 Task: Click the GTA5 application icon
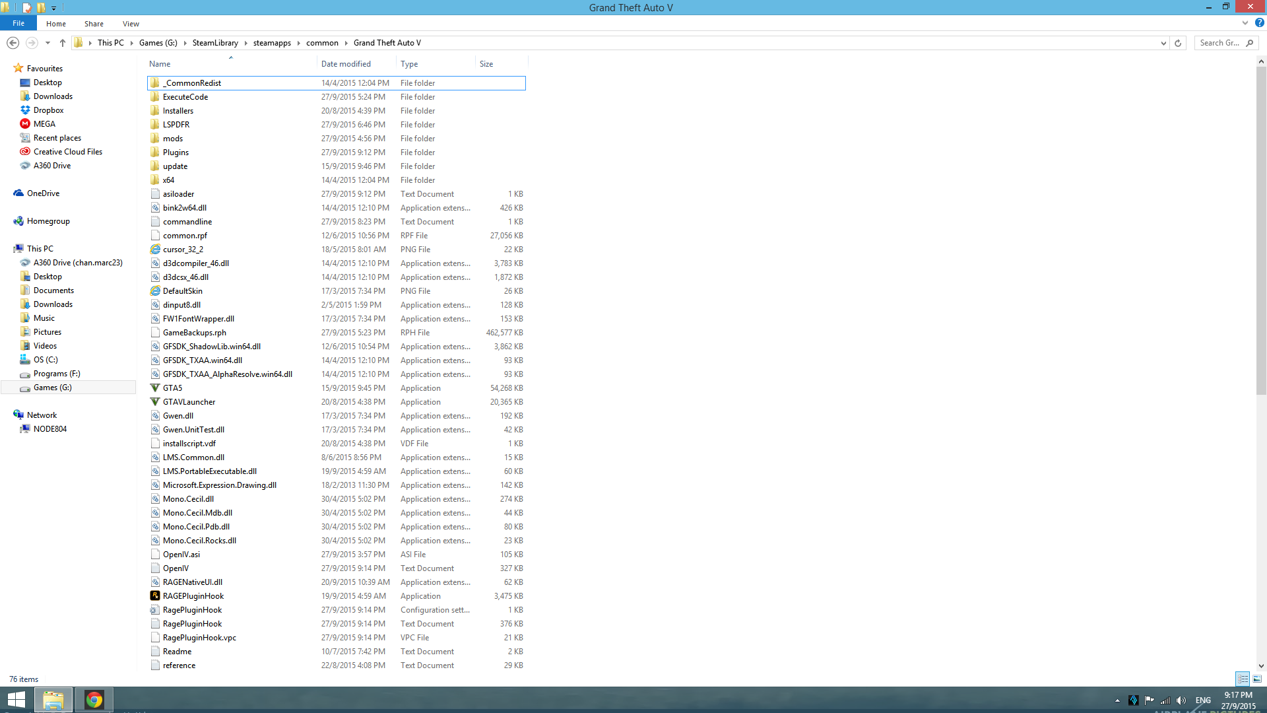click(155, 388)
